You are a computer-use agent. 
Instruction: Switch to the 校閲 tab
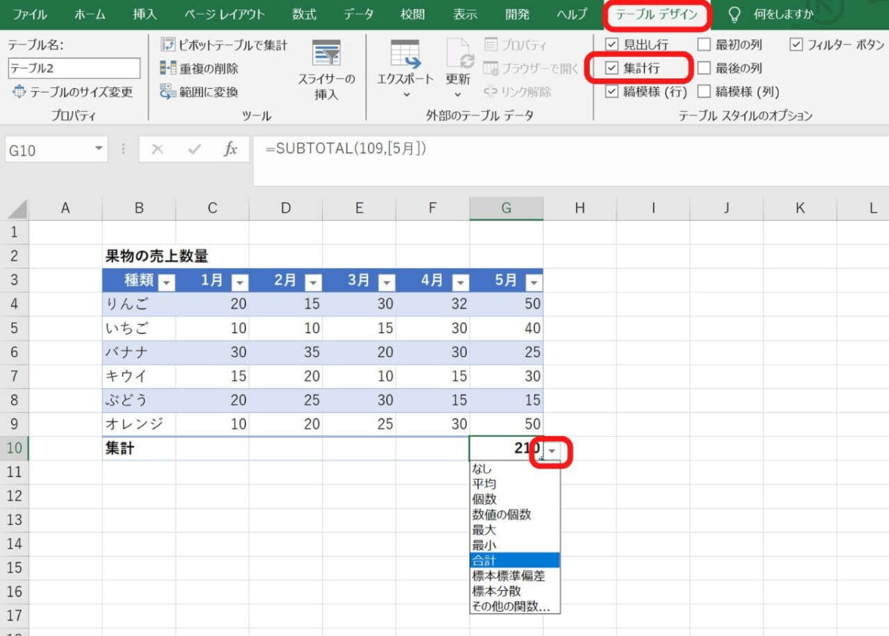[x=413, y=14]
